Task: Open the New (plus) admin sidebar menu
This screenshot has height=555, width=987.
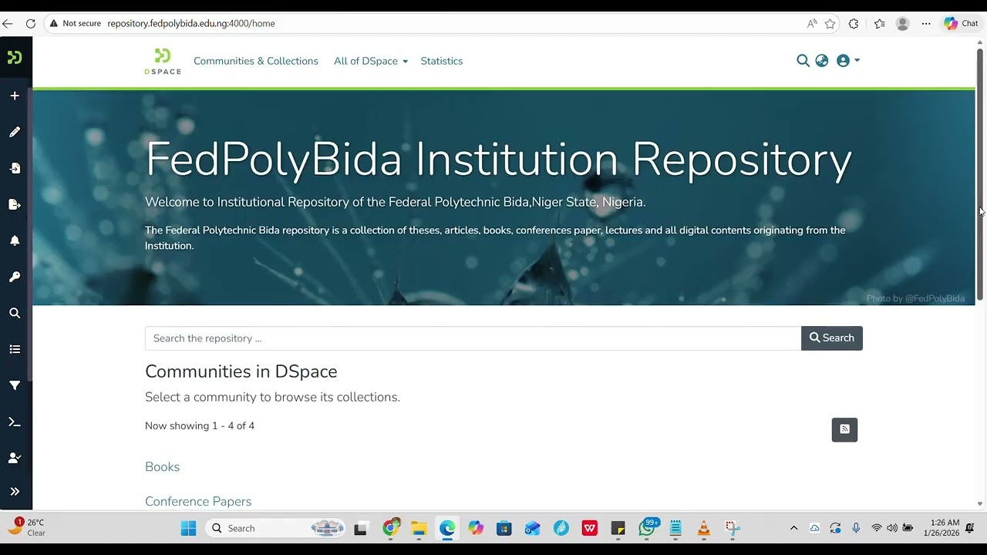Action: (x=15, y=96)
